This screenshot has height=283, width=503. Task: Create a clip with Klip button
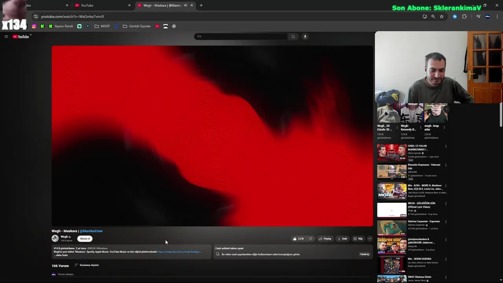358,239
